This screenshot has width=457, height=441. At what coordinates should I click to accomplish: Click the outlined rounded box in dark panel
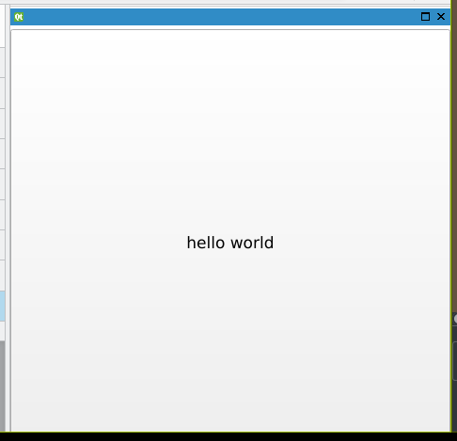point(455,361)
